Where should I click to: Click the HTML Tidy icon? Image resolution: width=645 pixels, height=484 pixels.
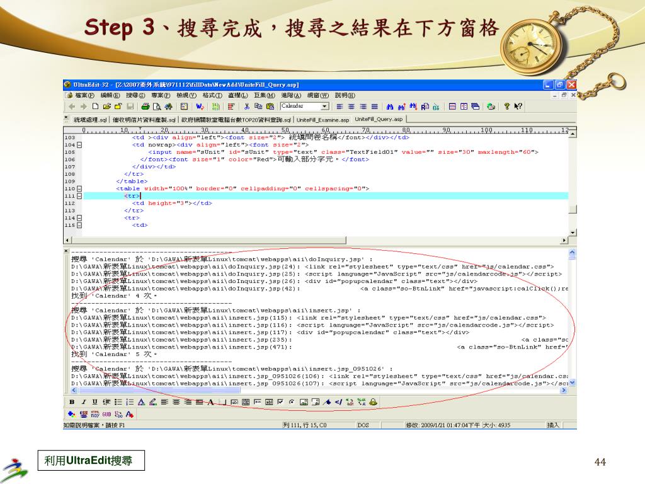pos(95,414)
